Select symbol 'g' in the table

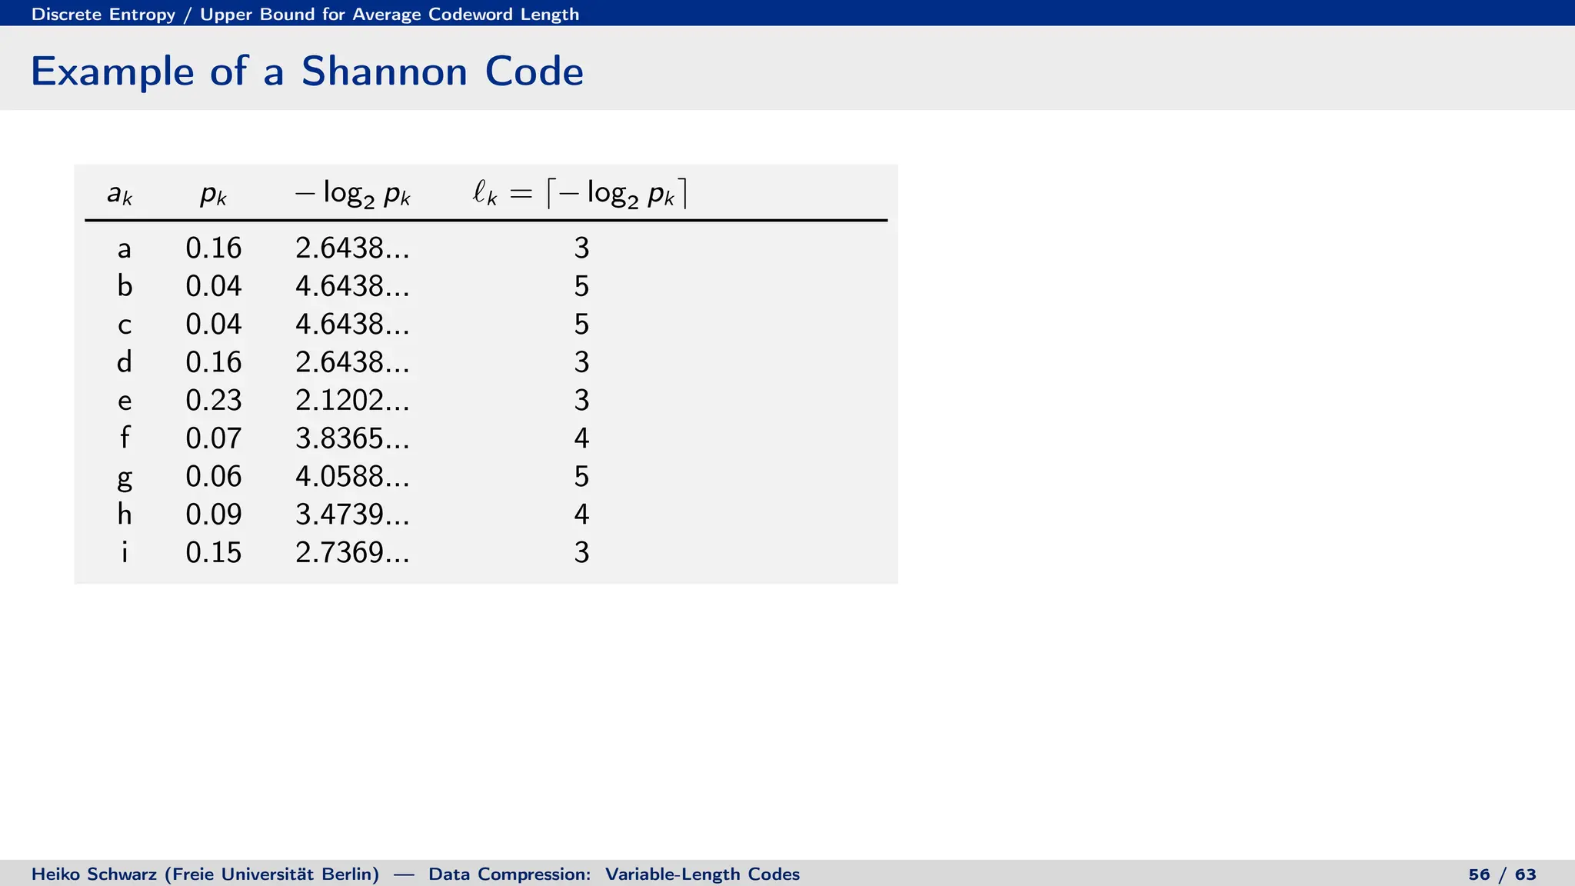pyautogui.click(x=125, y=478)
